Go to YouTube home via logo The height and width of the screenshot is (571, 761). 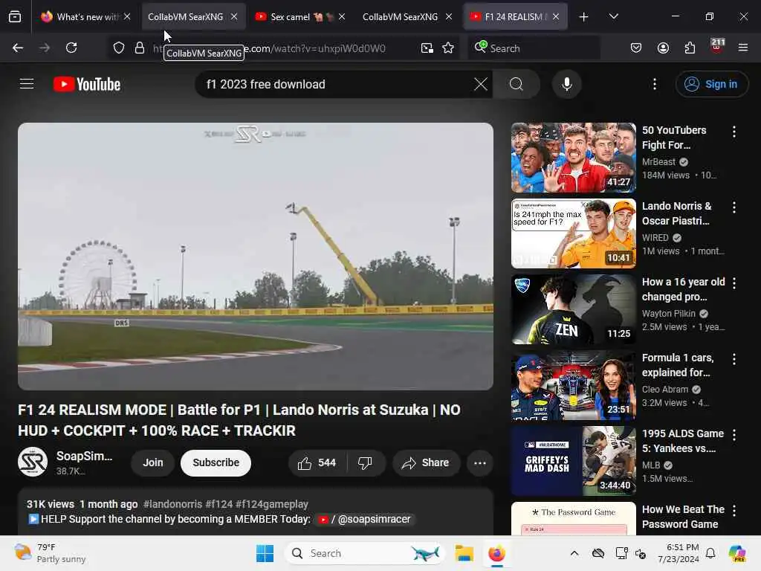click(x=87, y=84)
